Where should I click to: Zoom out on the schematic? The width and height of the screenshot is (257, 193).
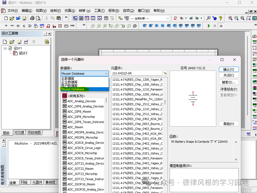[236, 18]
